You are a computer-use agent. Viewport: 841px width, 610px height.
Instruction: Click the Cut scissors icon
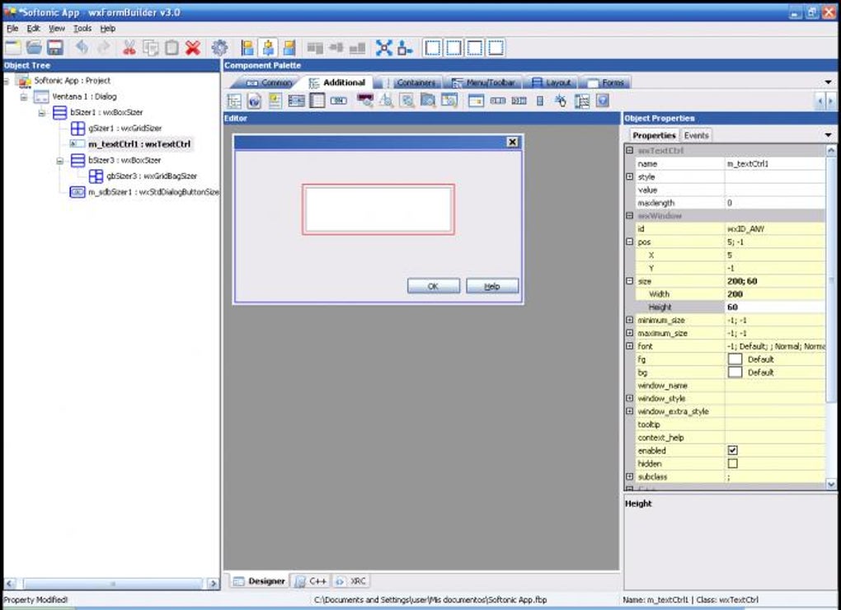pyautogui.click(x=129, y=48)
